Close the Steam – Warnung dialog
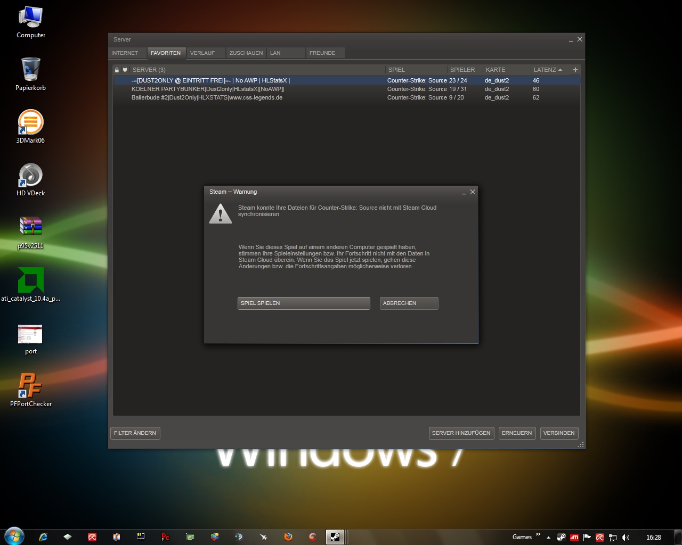This screenshot has height=545, width=682. pyautogui.click(x=473, y=192)
